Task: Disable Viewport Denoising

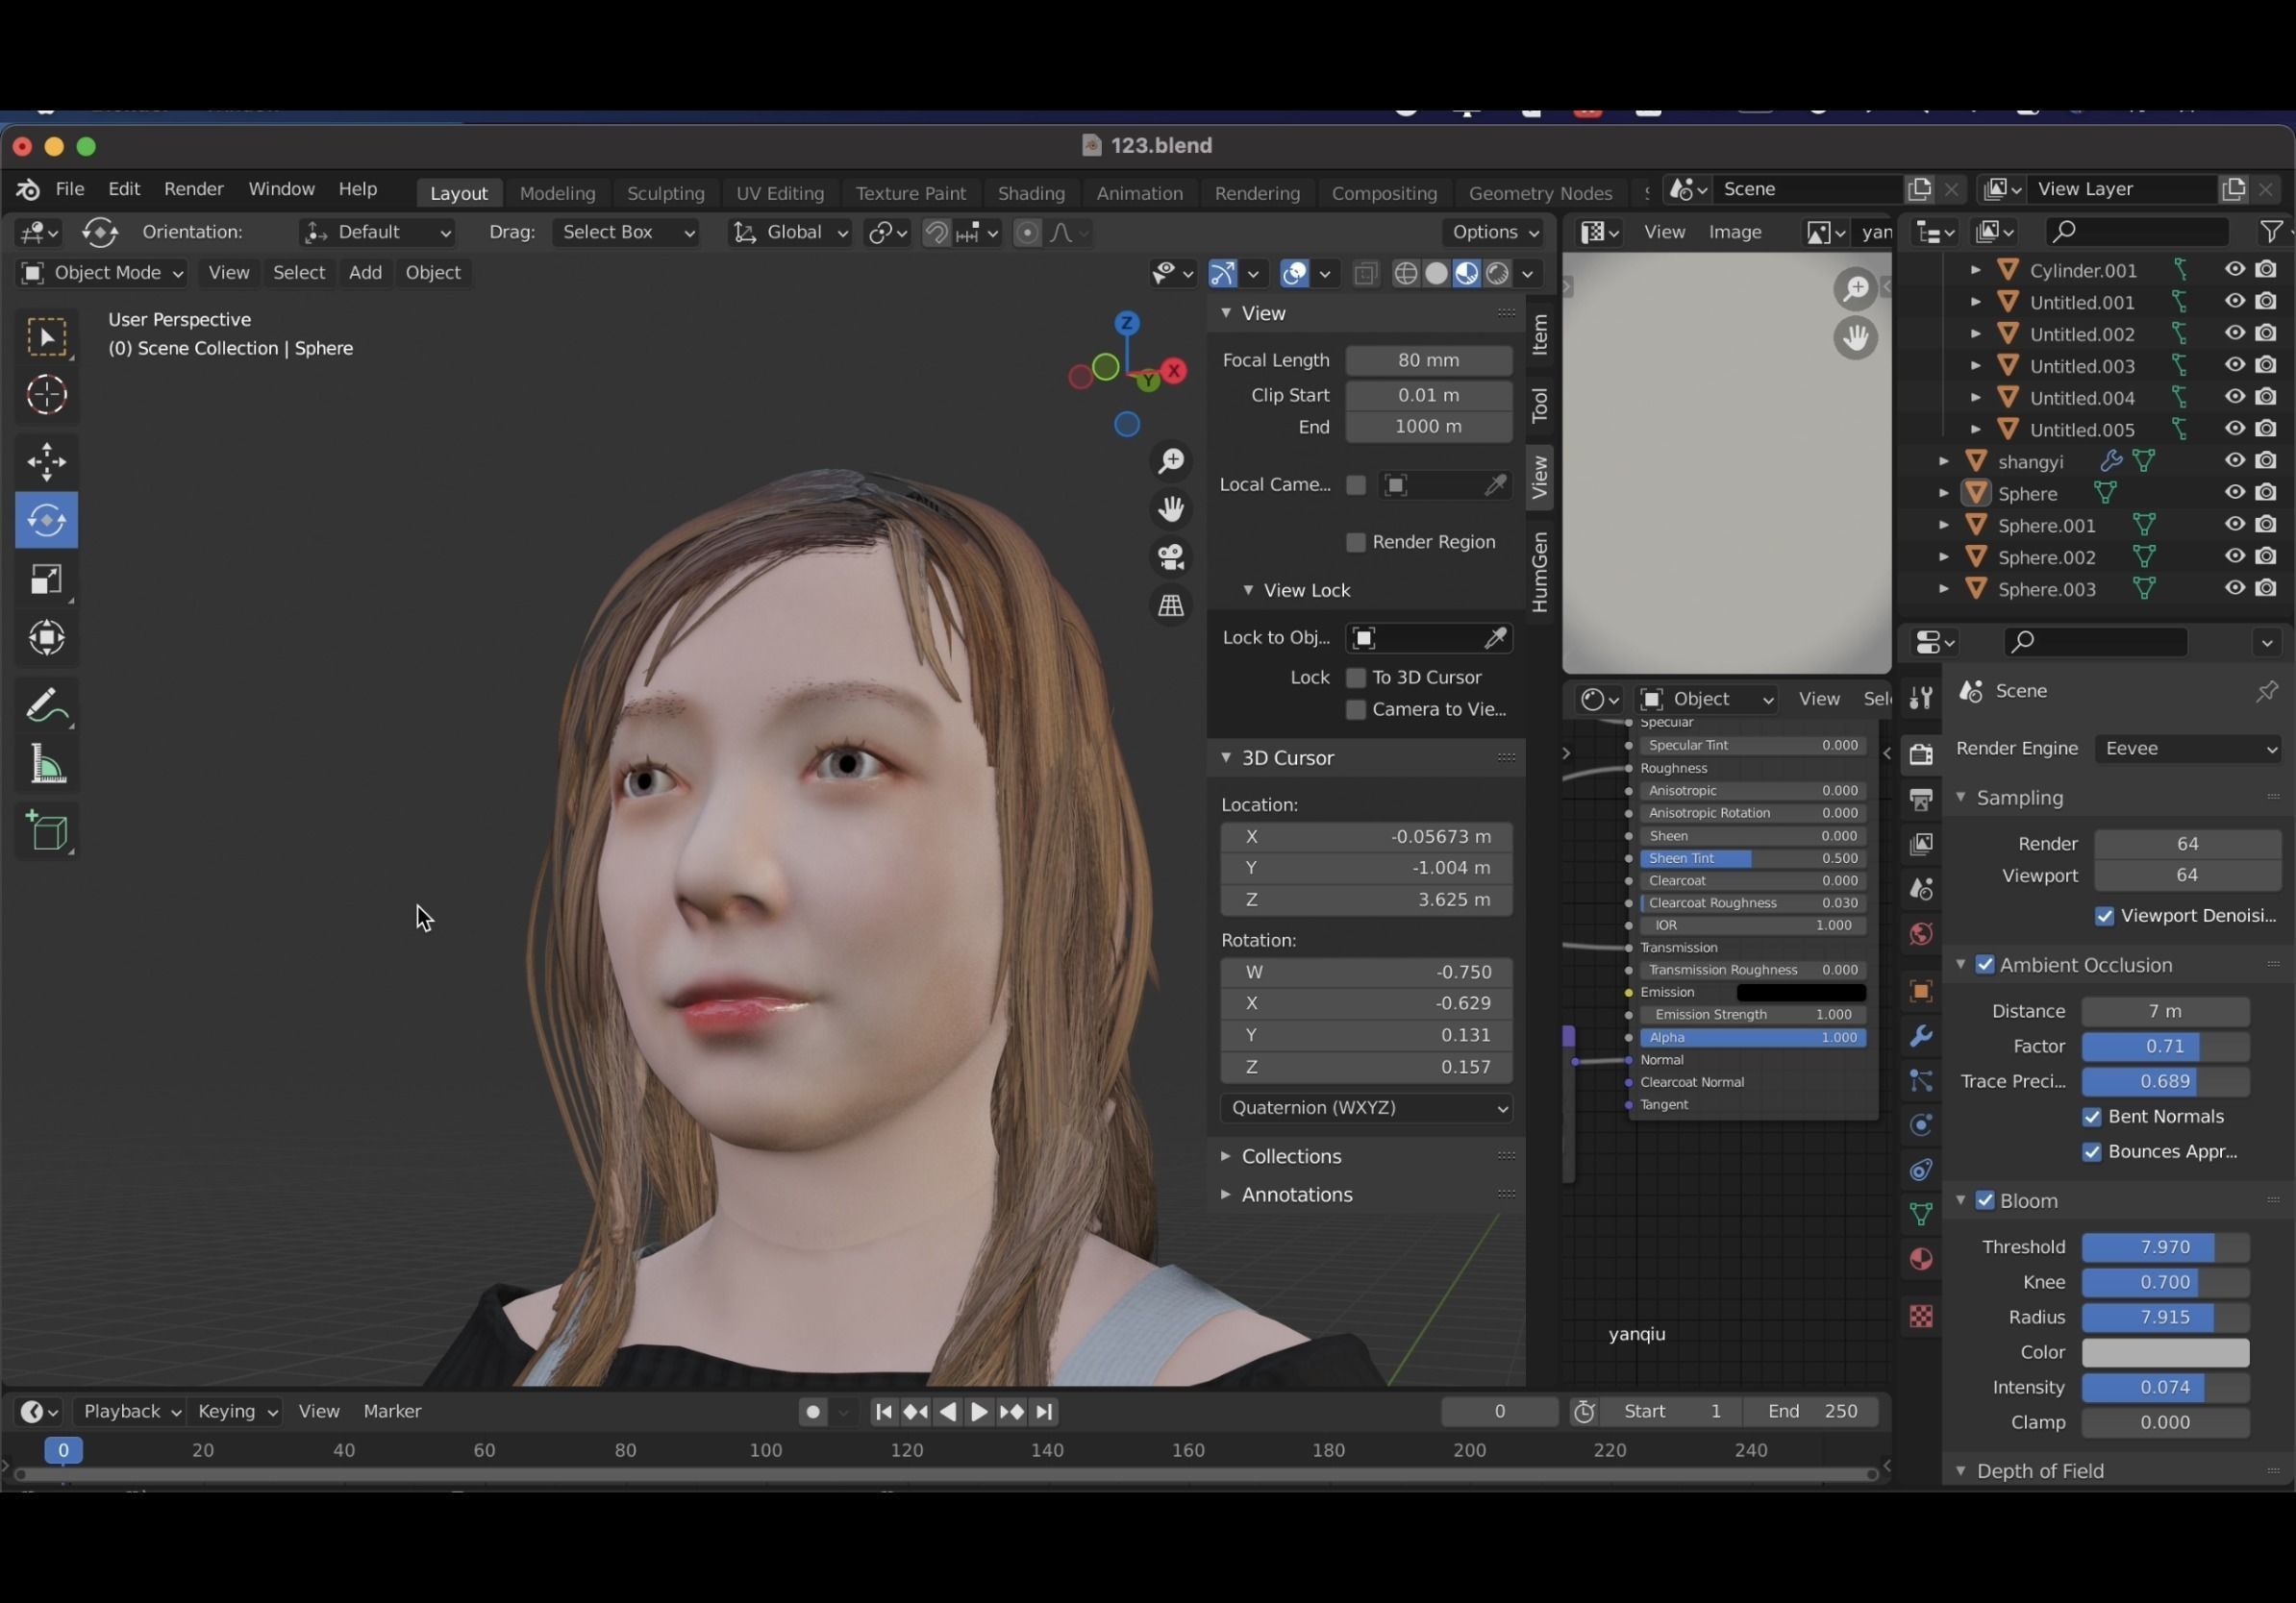Action: (x=2104, y=916)
